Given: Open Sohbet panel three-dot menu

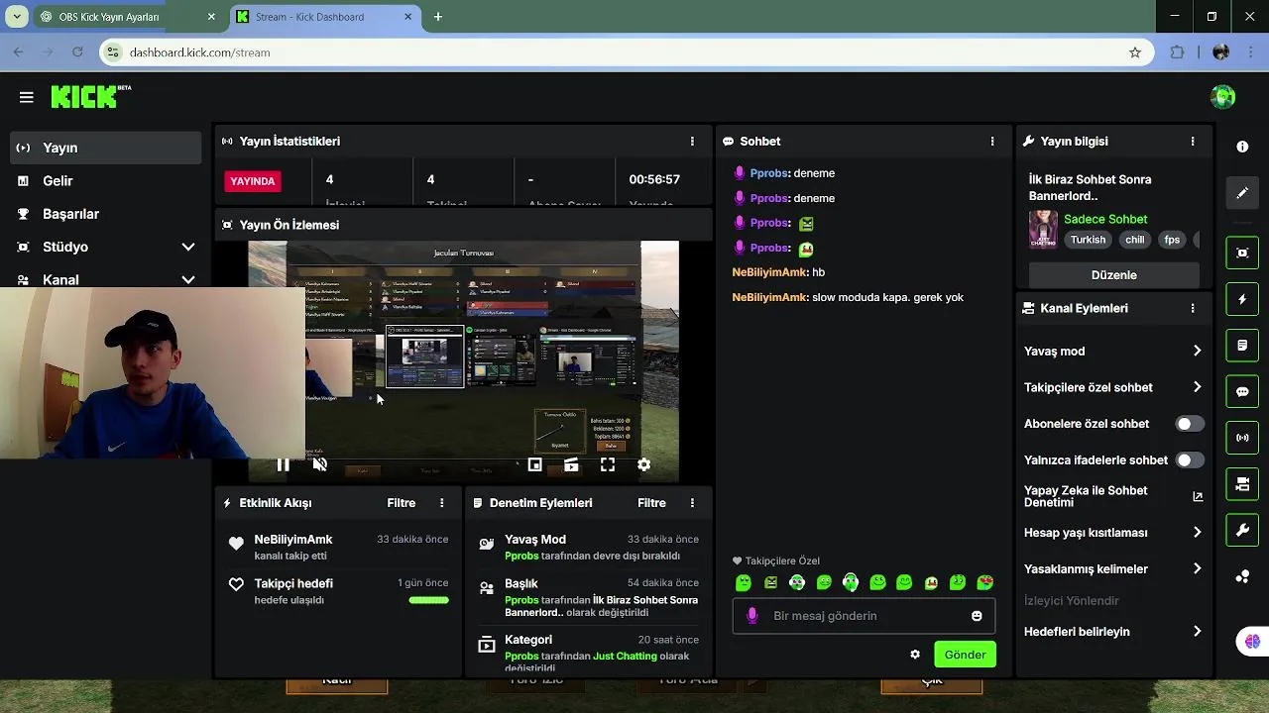Looking at the screenshot, I should 992,142.
